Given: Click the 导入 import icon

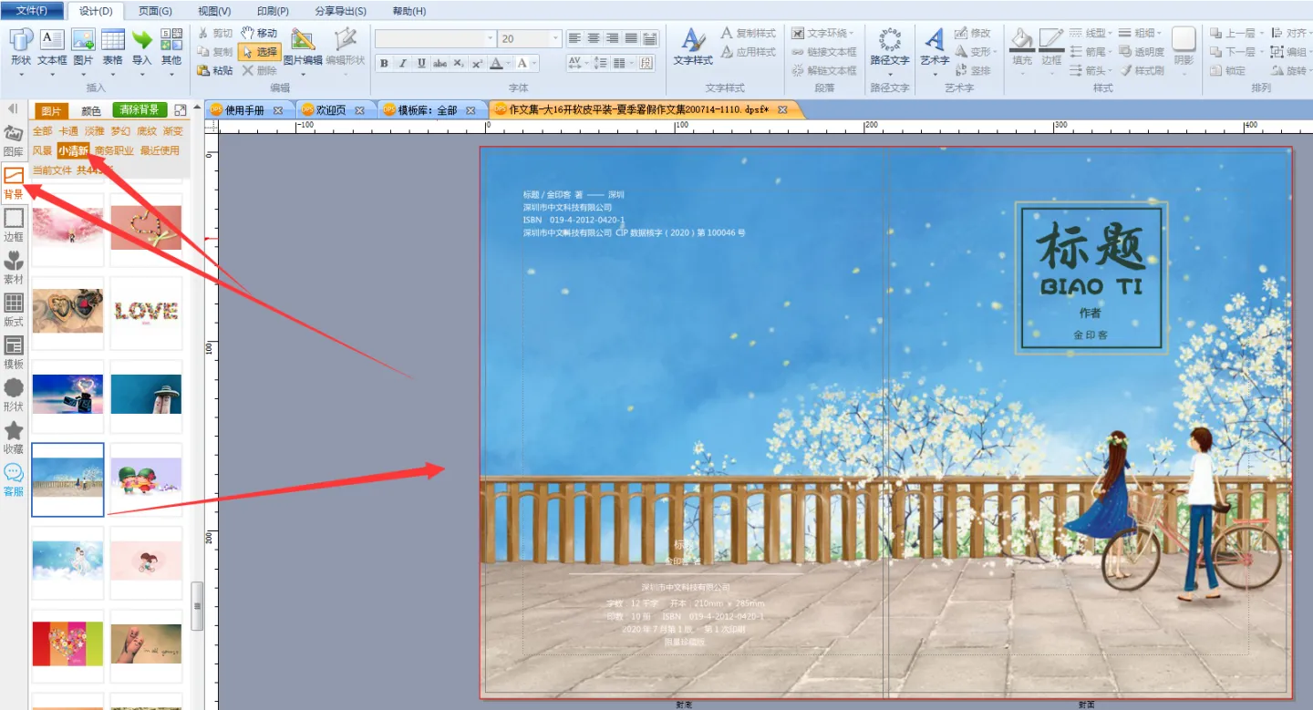Looking at the screenshot, I should pyautogui.click(x=141, y=40).
